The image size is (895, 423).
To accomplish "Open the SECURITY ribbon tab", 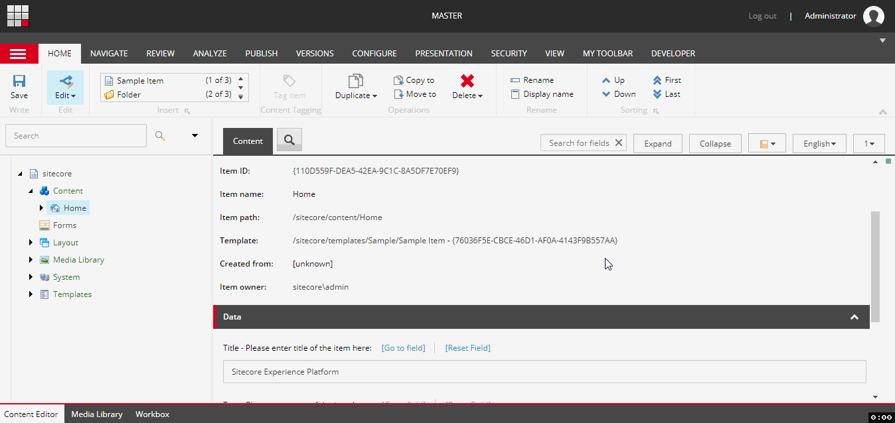I will click(509, 54).
